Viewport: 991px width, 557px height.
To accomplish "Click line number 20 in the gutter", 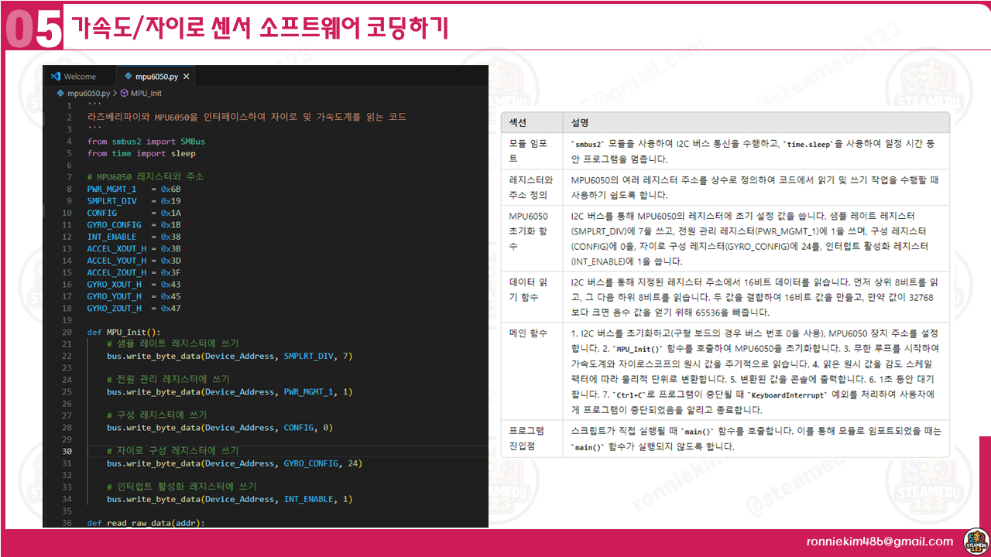I will [67, 332].
